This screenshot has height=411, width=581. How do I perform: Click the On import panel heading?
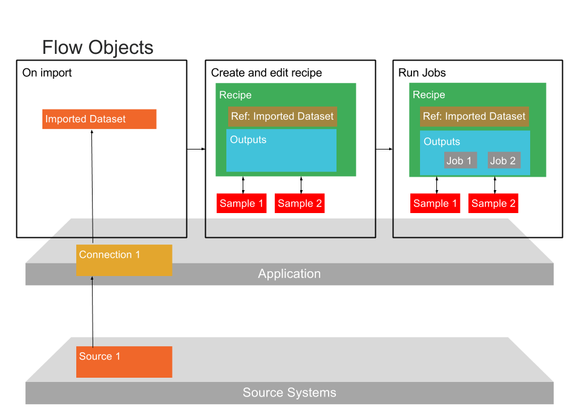point(47,73)
